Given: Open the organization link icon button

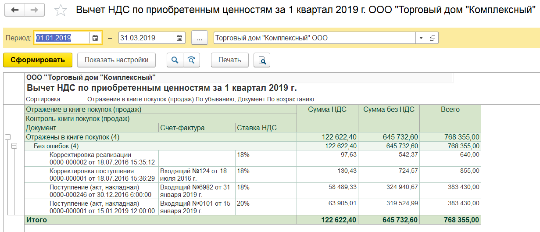Looking at the screenshot, I should click(433, 38).
